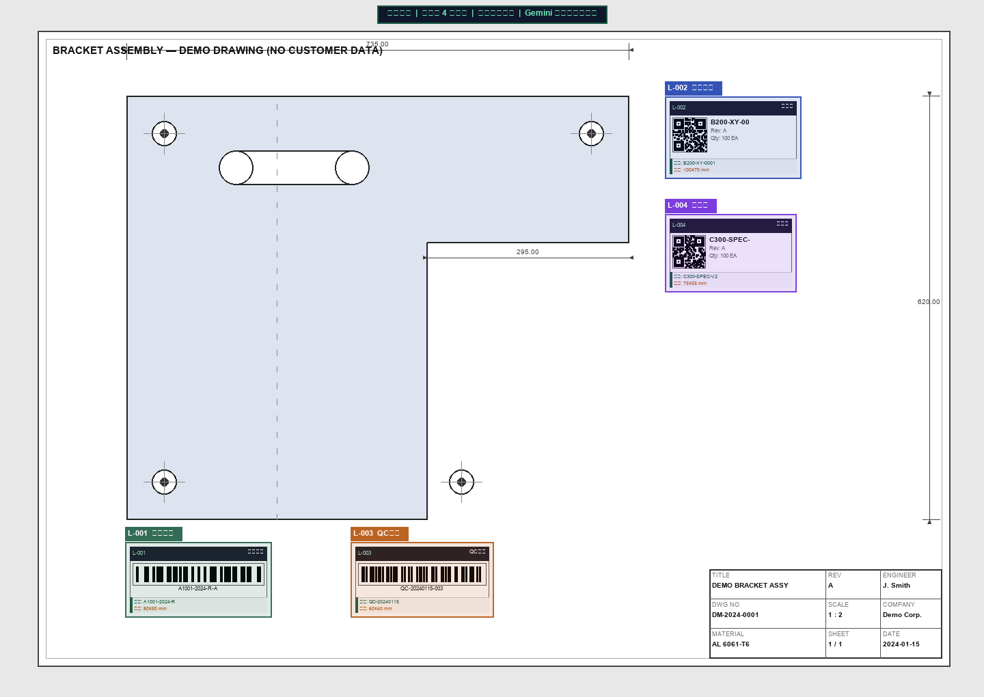Click the top banner containing Gemini text
Image resolution: width=984 pixels, height=697 pixels.
click(492, 14)
